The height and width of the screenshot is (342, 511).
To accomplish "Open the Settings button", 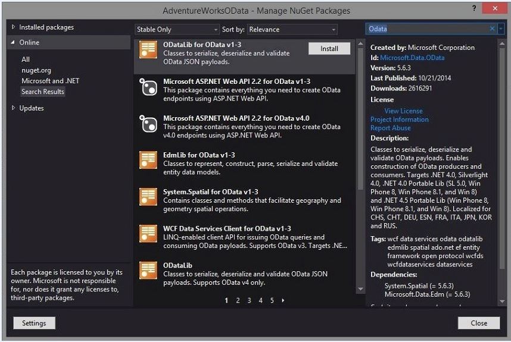I will (34, 323).
